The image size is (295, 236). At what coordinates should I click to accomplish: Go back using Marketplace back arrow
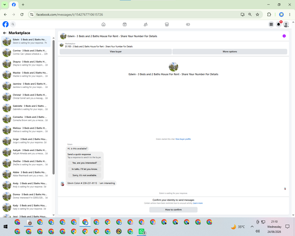(5, 33)
